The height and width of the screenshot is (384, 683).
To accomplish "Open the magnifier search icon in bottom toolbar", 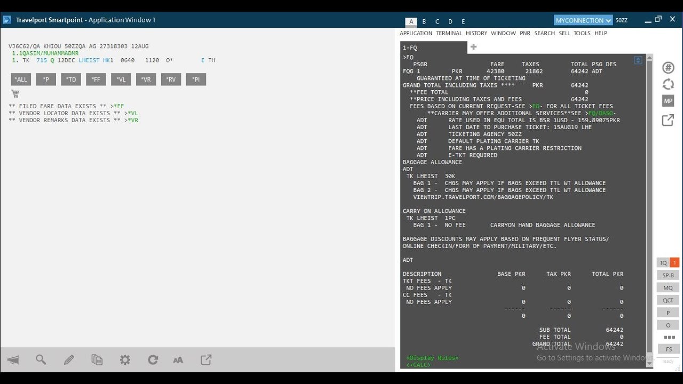I will point(41,360).
